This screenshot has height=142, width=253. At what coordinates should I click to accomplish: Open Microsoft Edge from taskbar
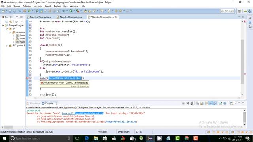point(87,138)
